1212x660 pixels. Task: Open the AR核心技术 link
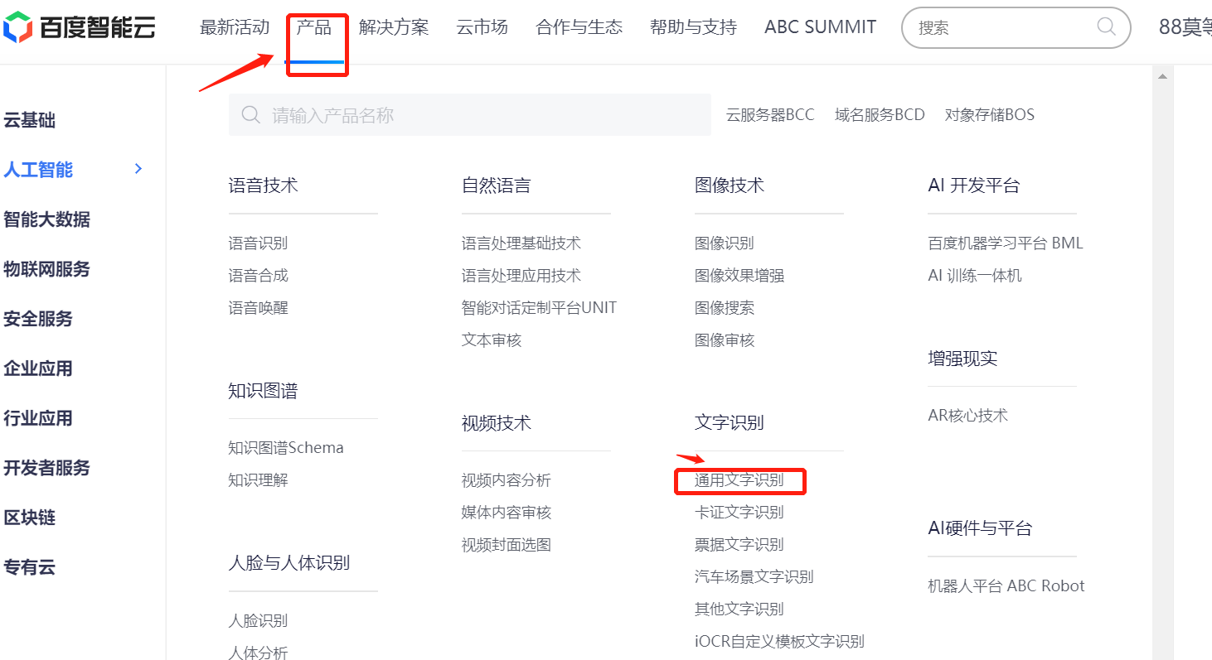[x=967, y=415]
